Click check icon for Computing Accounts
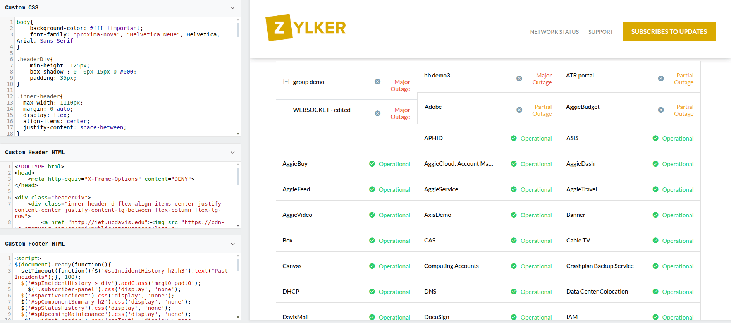Screen dimensions: 731x323 tap(514, 266)
